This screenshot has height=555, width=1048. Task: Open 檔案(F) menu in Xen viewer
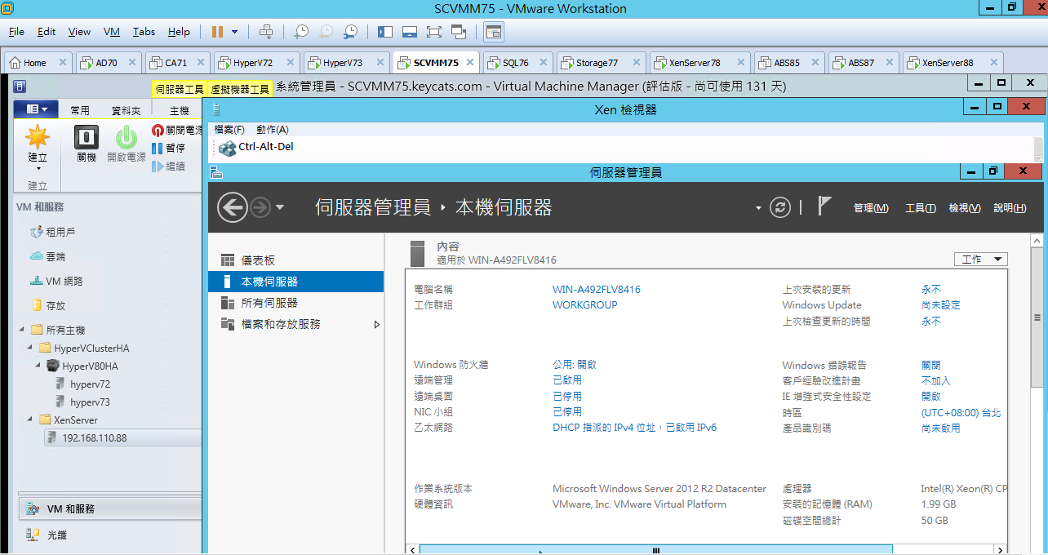click(x=229, y=130)
